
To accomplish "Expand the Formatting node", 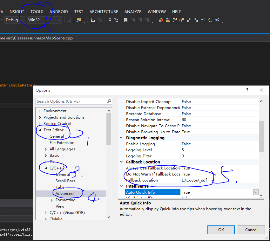I will (x=52, y=200).
